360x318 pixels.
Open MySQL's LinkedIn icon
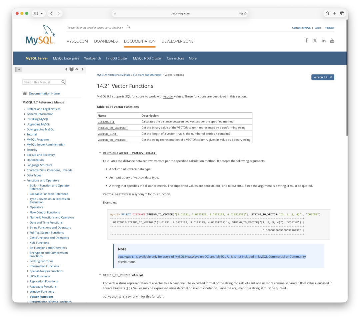click(323, 41)
